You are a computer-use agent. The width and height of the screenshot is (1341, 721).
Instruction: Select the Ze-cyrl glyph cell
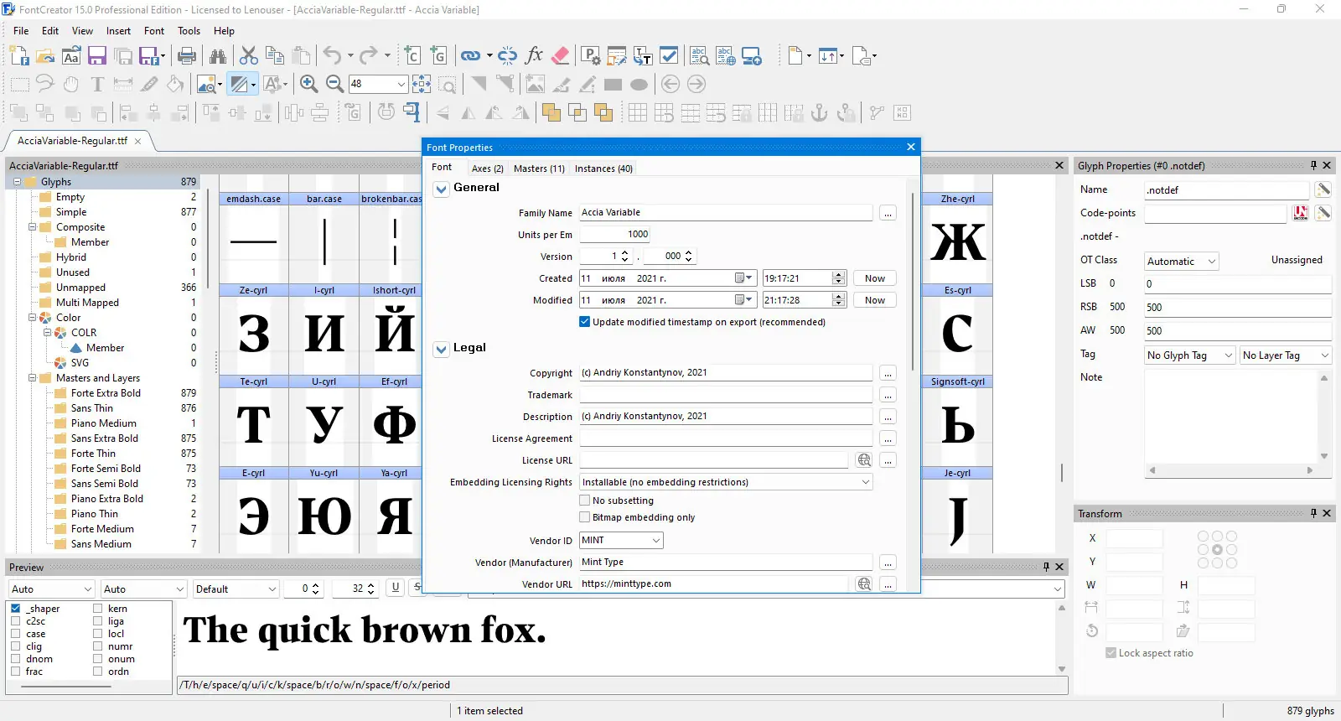click(x=253, y=329)
